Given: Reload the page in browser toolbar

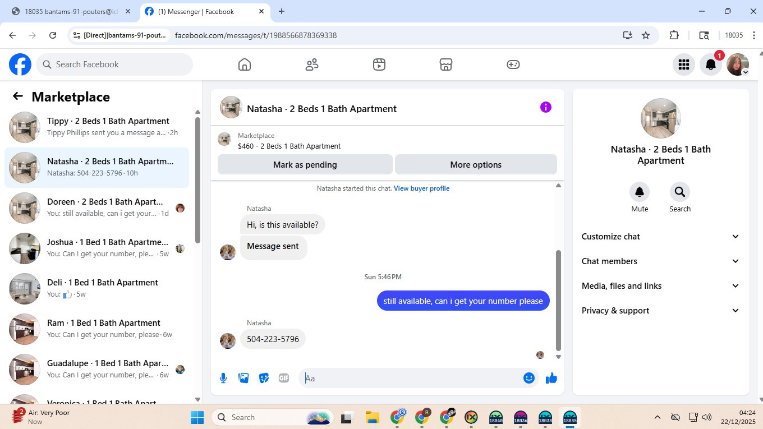Looking at the screenshot, I should pyautogui.click(x=53, y=35).
